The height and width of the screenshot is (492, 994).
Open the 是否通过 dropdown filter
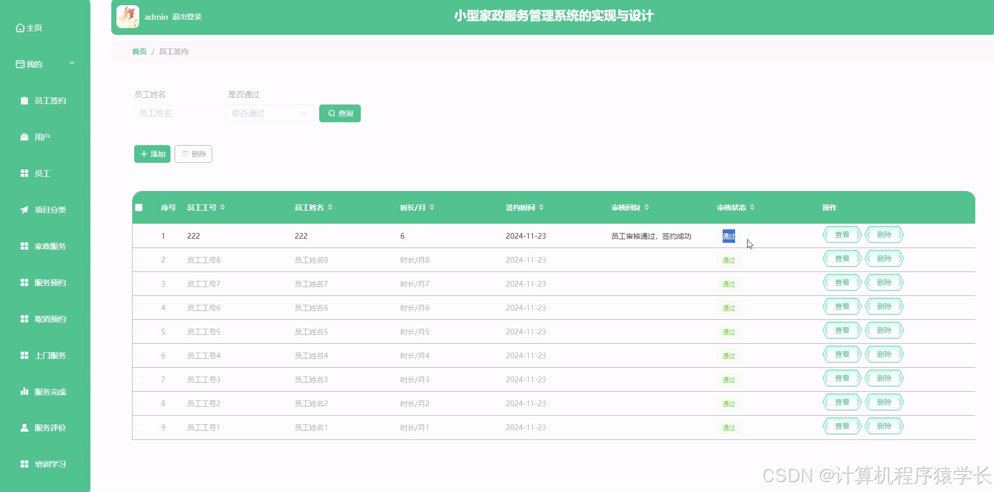coord(270,113)
